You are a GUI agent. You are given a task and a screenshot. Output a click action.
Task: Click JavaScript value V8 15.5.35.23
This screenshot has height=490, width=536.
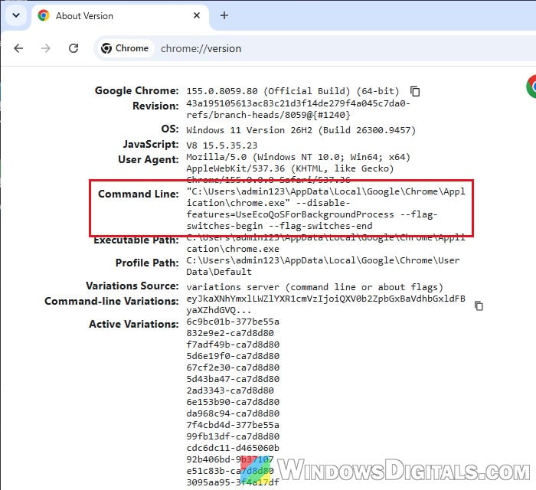pyautogui.click(x=222, y=145)
